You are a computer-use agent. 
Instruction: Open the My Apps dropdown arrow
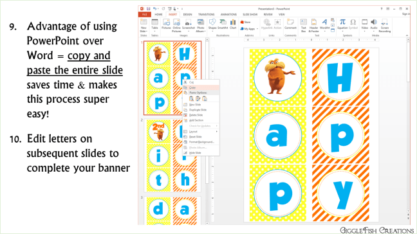257,29
